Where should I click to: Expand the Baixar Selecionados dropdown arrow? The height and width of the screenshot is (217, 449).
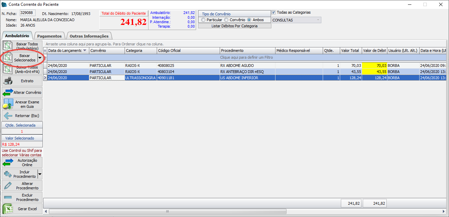tap(40, 58)
